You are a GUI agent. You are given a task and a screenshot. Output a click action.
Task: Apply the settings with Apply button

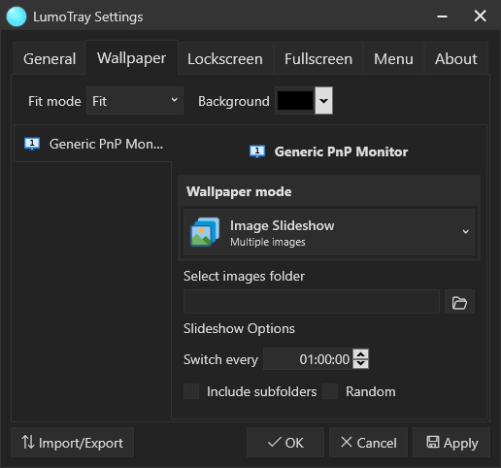451,443
